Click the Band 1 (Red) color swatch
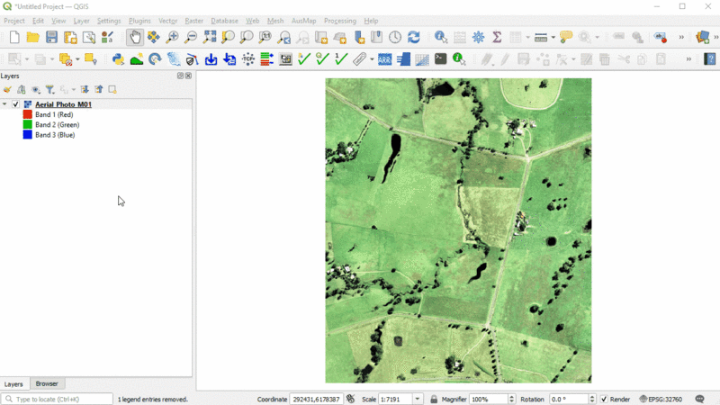The image size is (720, 405). [x=27, y=115]
